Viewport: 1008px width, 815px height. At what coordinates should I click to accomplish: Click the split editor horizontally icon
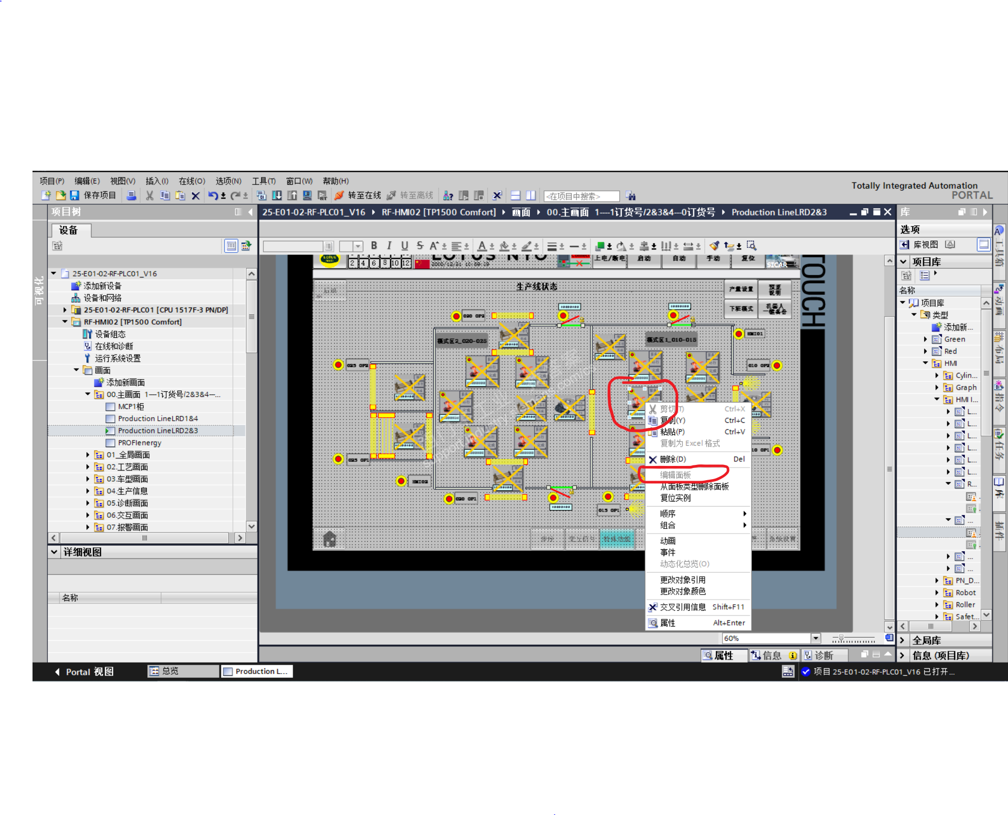pyautogui.click(x=516, y=196)
